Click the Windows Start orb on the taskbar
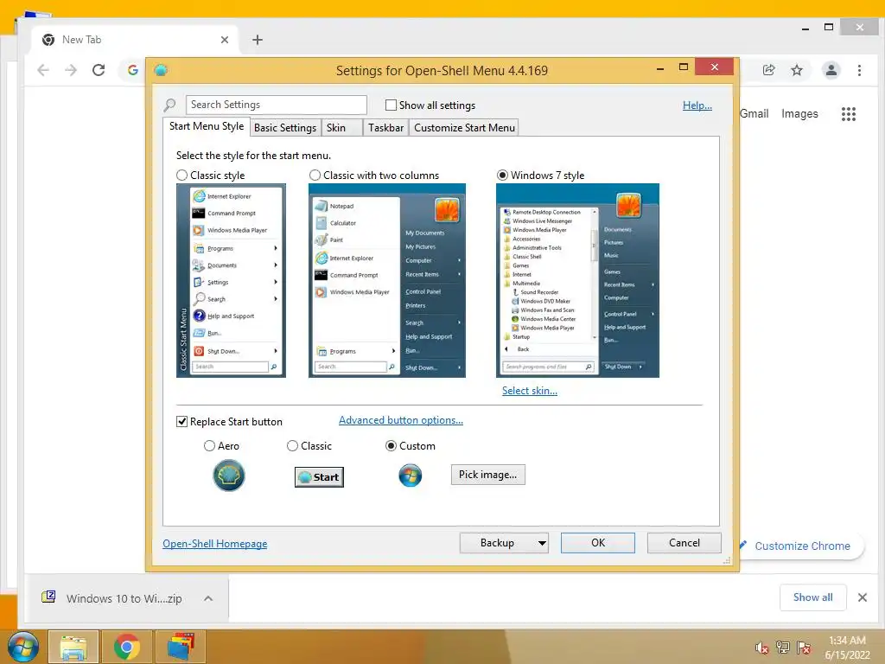885x664 pixels. coord(23,647)
